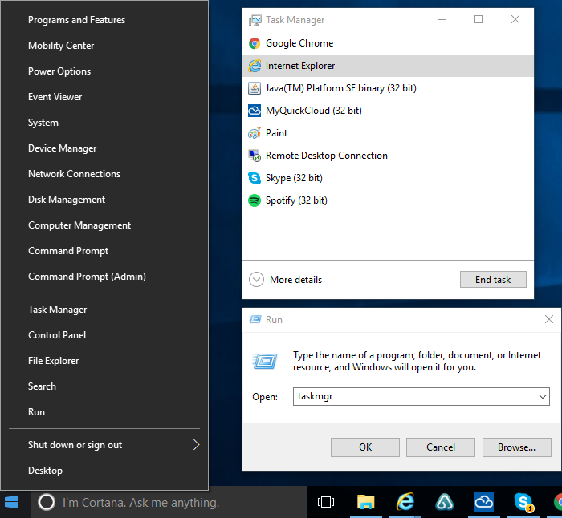Click Google Chrome icon in Task Manager list
Viewport: 562px width, 518px height.
pyautogui.click(x=255, y=43)
